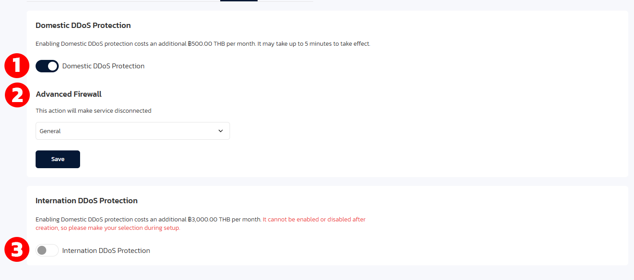Click the ฿3,000.00 THB pricing description
The image size is (634, 280).
pyautogui.click(x=148, y=219)
